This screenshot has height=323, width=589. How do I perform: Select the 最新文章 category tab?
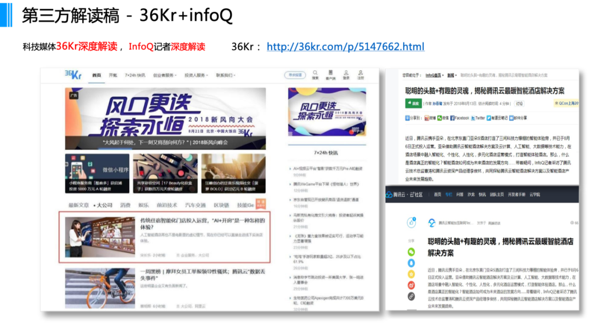(x=79, y=205)
